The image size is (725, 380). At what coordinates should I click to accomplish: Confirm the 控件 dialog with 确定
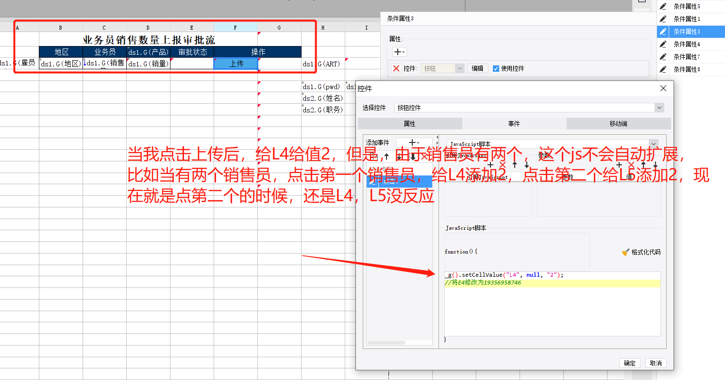630,363
